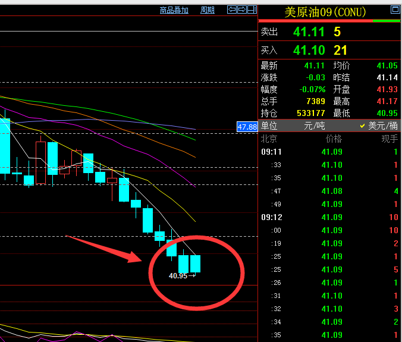
Task: Toggle the side panel layout icon
Action: (x=252, y=10)
